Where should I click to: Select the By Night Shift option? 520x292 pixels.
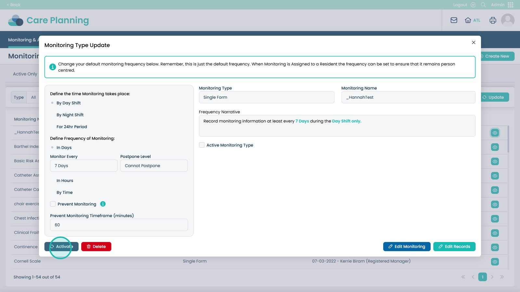coord(70,115)
